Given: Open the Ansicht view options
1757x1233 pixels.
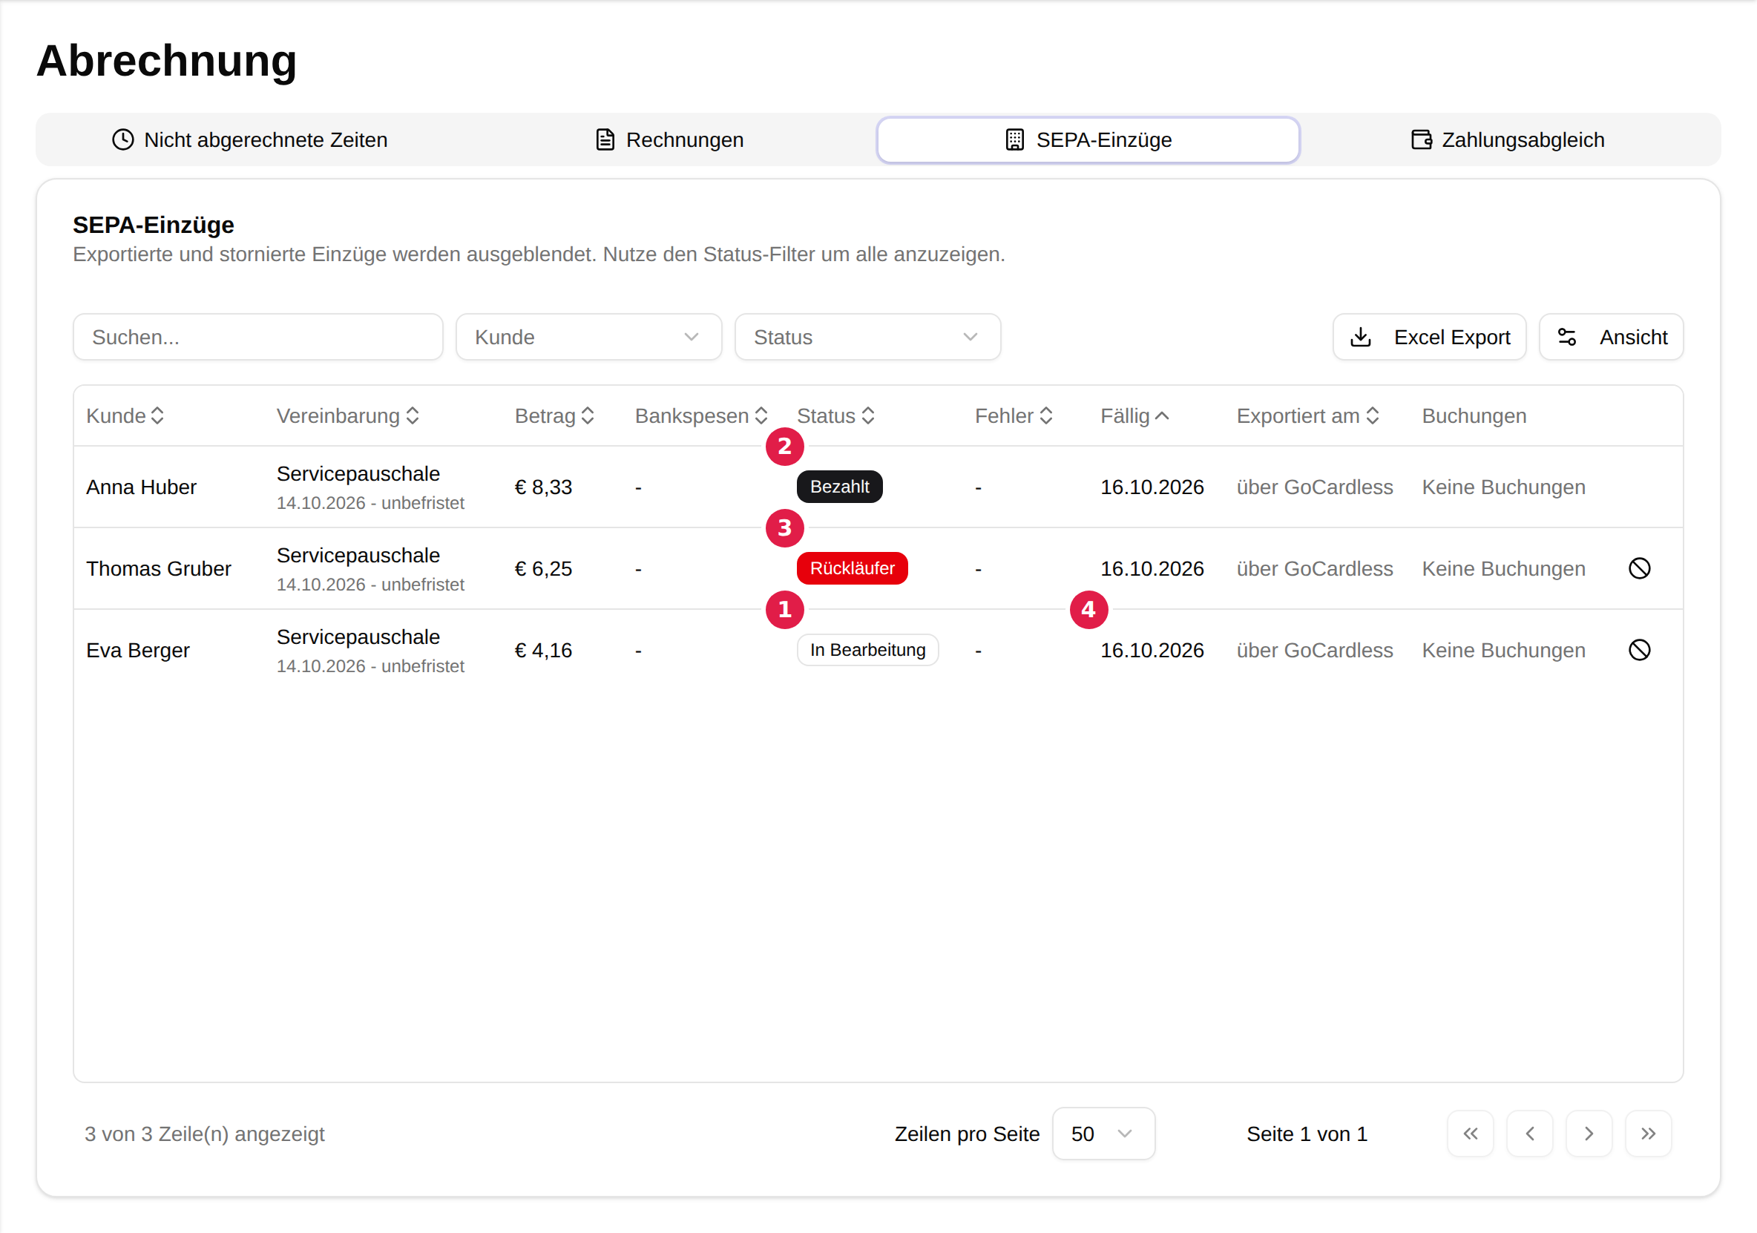Looking at the screenshot, I should [x=1611, y=337].
